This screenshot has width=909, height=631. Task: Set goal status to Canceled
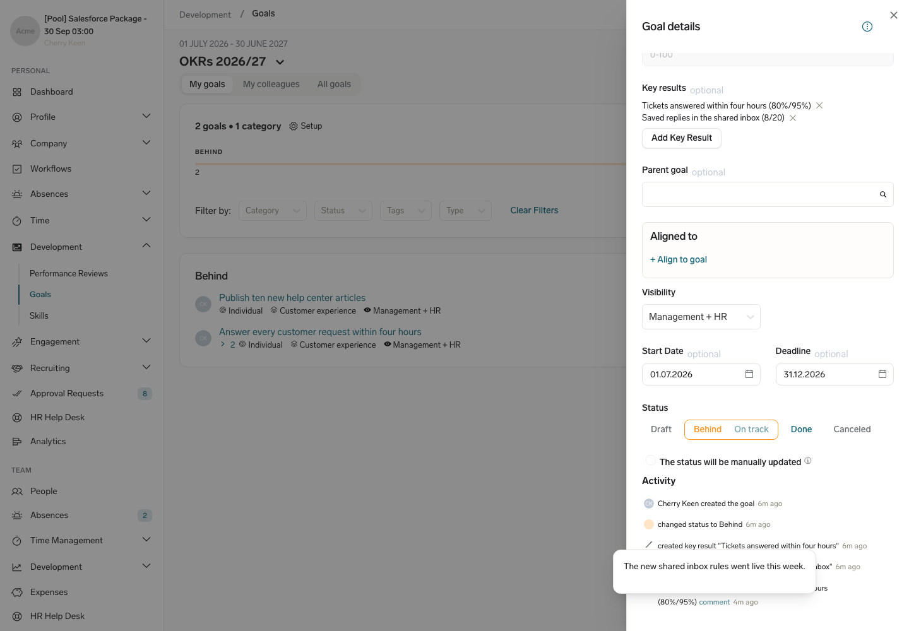[852, 430]
